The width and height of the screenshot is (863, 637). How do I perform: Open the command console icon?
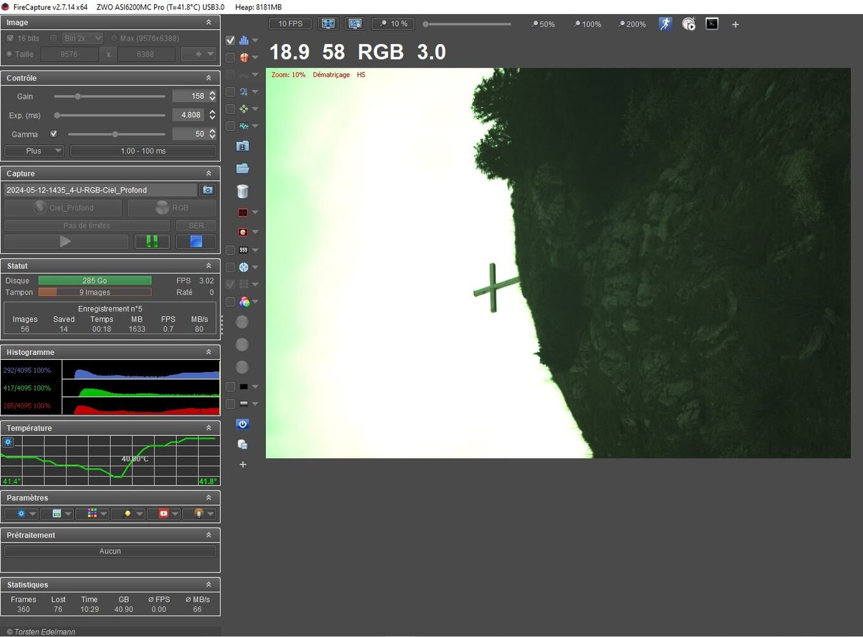pos(712,24)
